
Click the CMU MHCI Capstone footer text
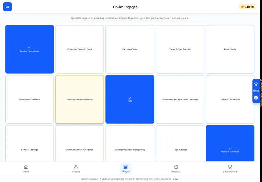click(x=130, y=179)
